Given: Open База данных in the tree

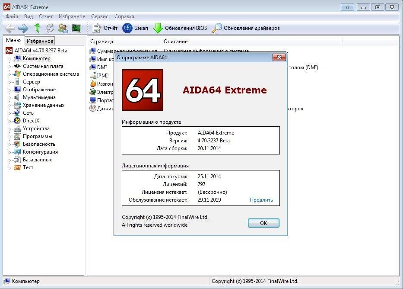Looking at the screenshot, I should click(x=38, y=160).
